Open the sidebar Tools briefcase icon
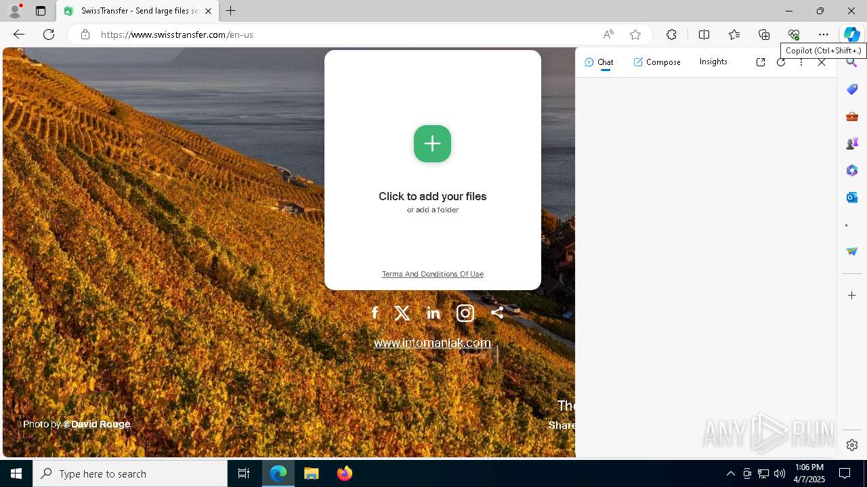 point(852,116)
